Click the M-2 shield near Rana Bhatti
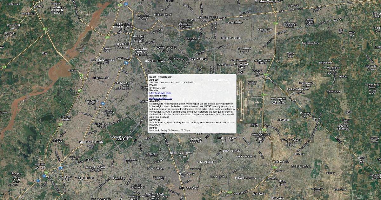Screen dimensions: 381x200 point(45,29)
